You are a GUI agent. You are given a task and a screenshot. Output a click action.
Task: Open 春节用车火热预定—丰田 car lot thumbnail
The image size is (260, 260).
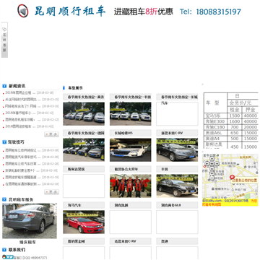pos(131,114)
